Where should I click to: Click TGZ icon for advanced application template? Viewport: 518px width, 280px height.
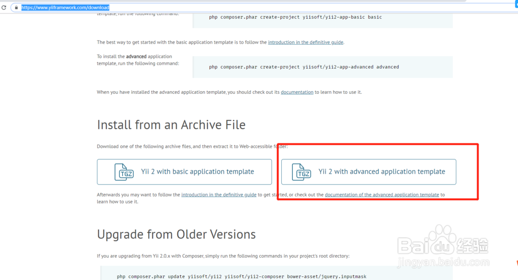[301, 172]
